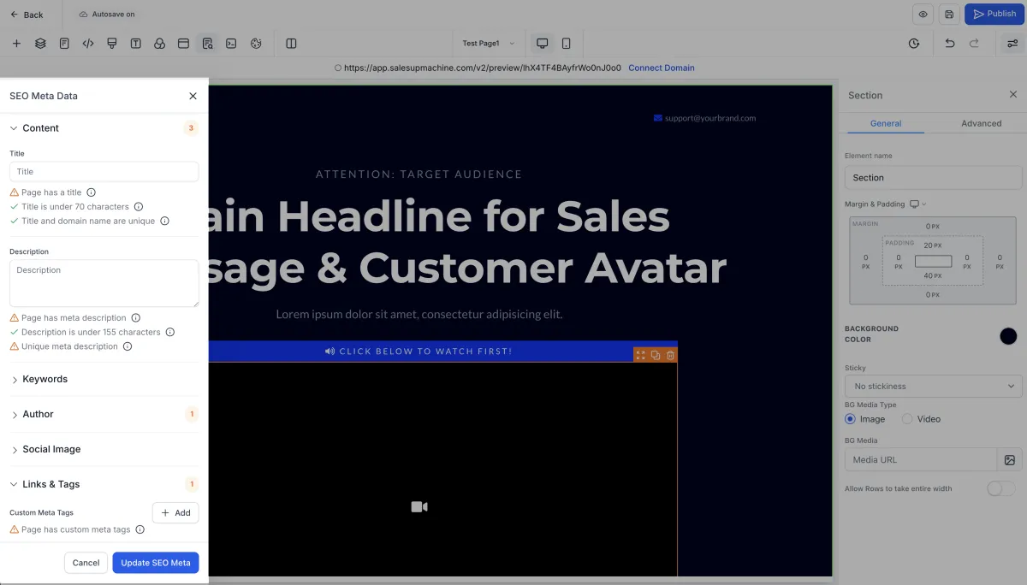Click the support@yourbrand.com email text
Screen dimensions: 1027x585
(x=710, y=118)
